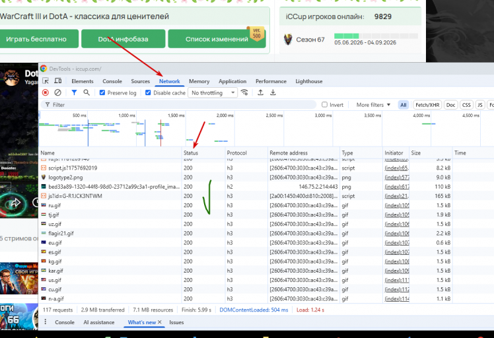The width and height of the screenshot is (494, 338).
Task: Filter requests by Fetch/XHR
Action: click(x=427, y=105)
